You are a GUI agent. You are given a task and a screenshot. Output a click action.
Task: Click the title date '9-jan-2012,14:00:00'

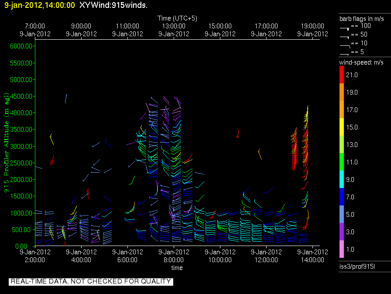pyautogui.click(x=40, y=5)
